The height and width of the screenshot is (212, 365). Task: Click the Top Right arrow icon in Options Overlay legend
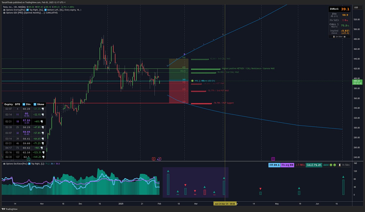tap(28, 10)
